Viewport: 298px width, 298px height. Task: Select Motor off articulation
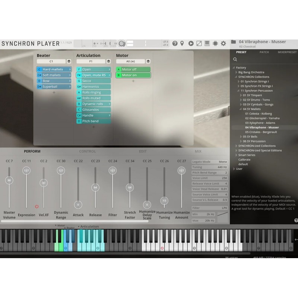point(132,69)
